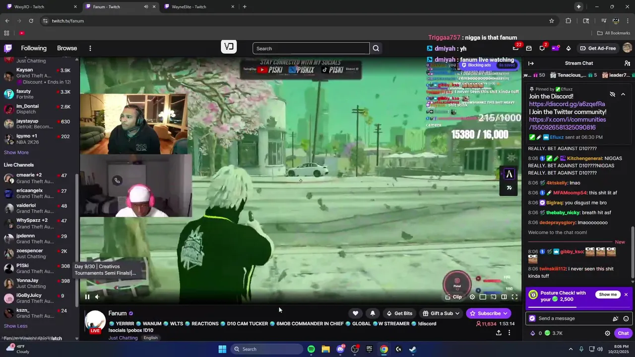Open the inbox mail icon
This screenshot has height=357, width=635.
[x=529, y=48]
